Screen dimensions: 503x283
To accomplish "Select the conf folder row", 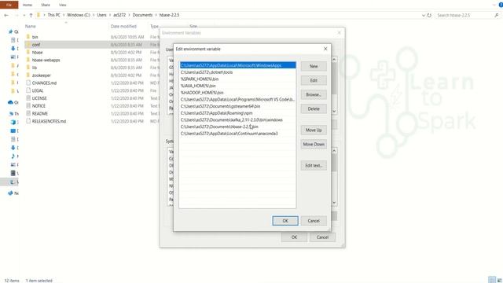I will click(92, 45).
